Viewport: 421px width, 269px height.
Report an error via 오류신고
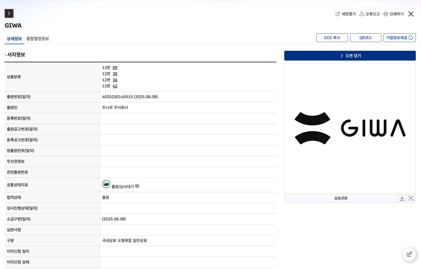(369, 14)
